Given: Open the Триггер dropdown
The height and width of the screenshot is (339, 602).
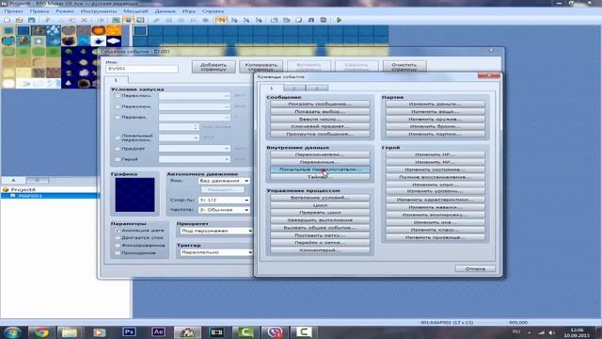Looking at the screenshot, I should (x=216, y=252).
